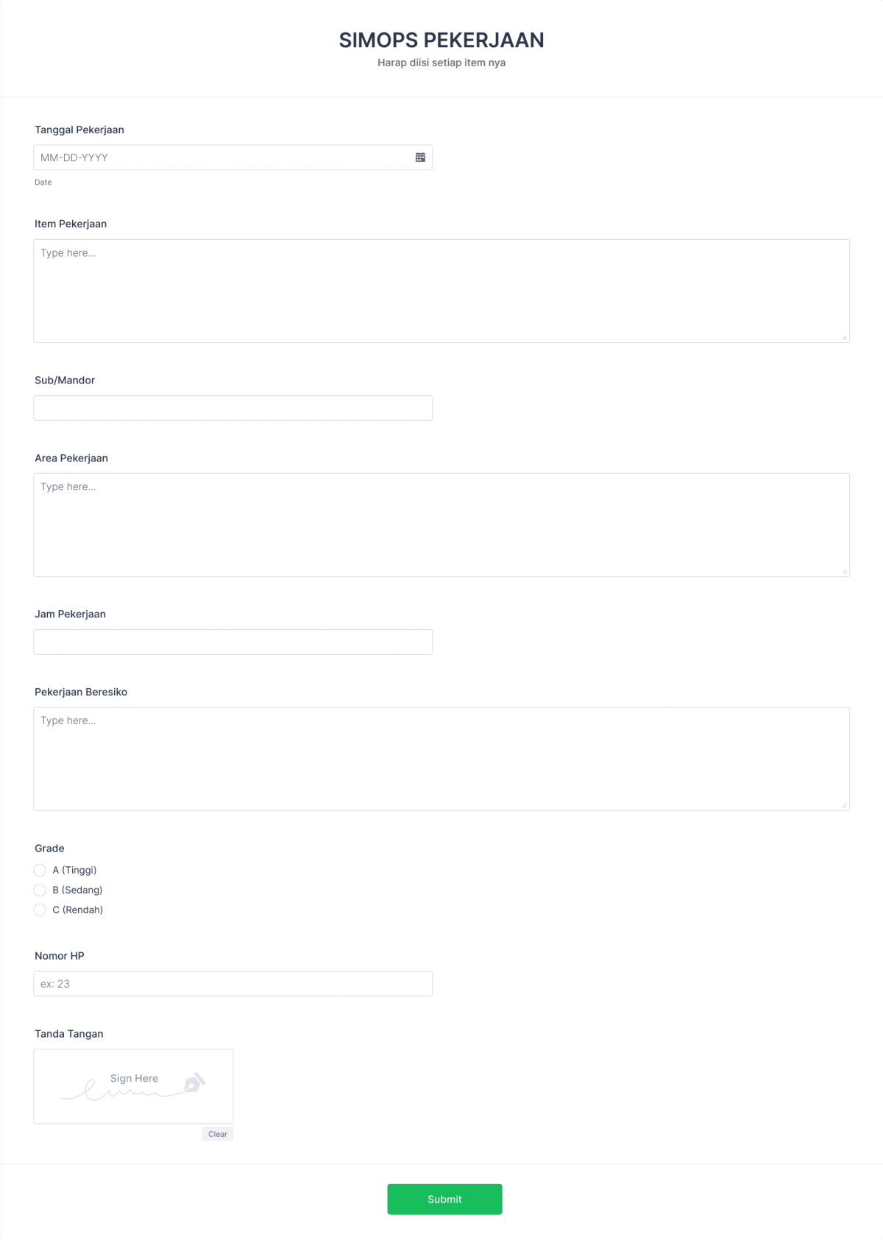Image resolution: width=883 pixels, height=1240 pixels.
Task: Open the calendar icon in Tanggal Pekerjaan field
Action: [419, 157]
